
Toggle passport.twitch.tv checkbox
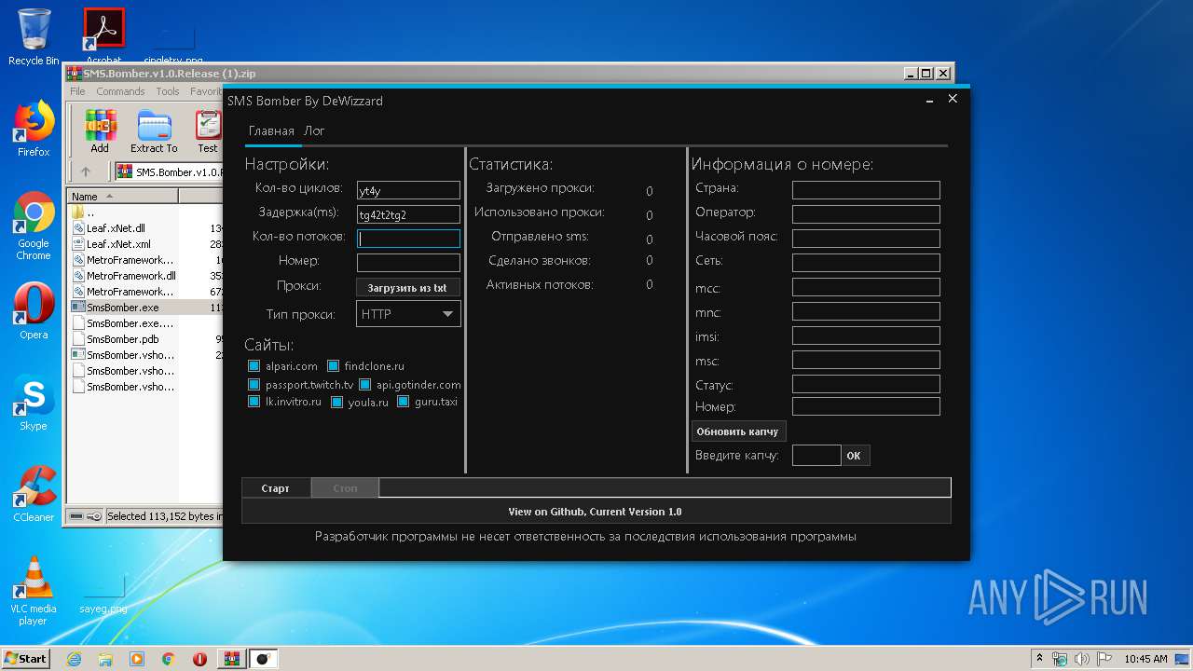(254, 384)
